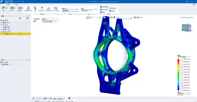The width and height of the screenshot is (197, 102).
Task: Click the Start grid icon in ribbon
Action: [4, 8]
